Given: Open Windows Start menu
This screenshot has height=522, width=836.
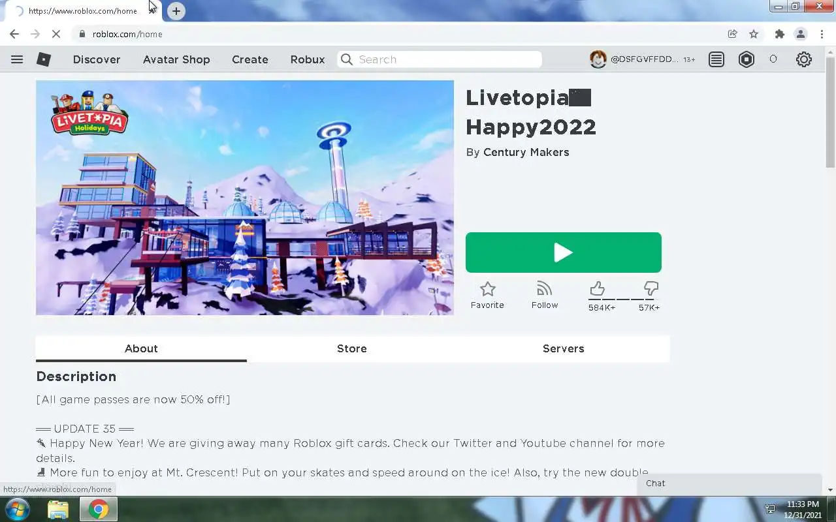Looking at the screenshot, I should click(x=18, y=509).
